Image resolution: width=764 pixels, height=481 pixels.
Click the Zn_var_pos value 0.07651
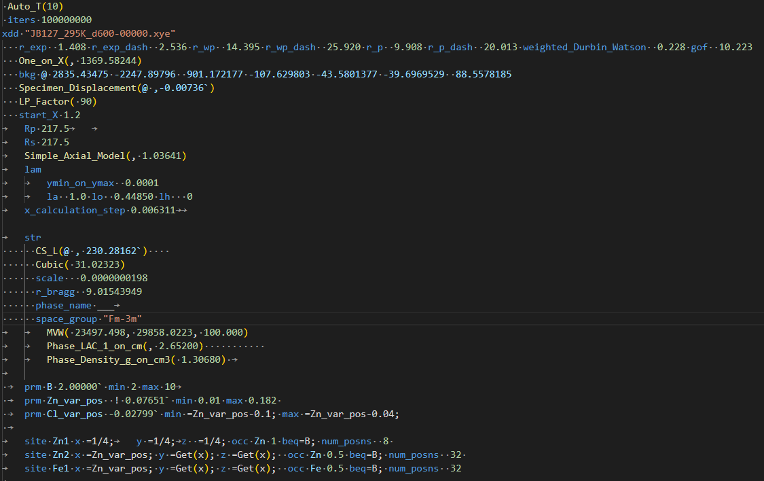tap(145, 401)
